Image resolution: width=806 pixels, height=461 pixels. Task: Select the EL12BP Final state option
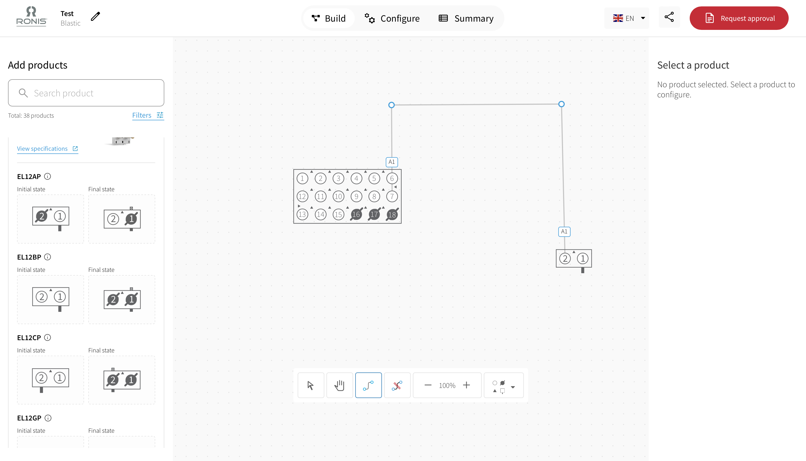pyautogui.click(x=122, y=300)
